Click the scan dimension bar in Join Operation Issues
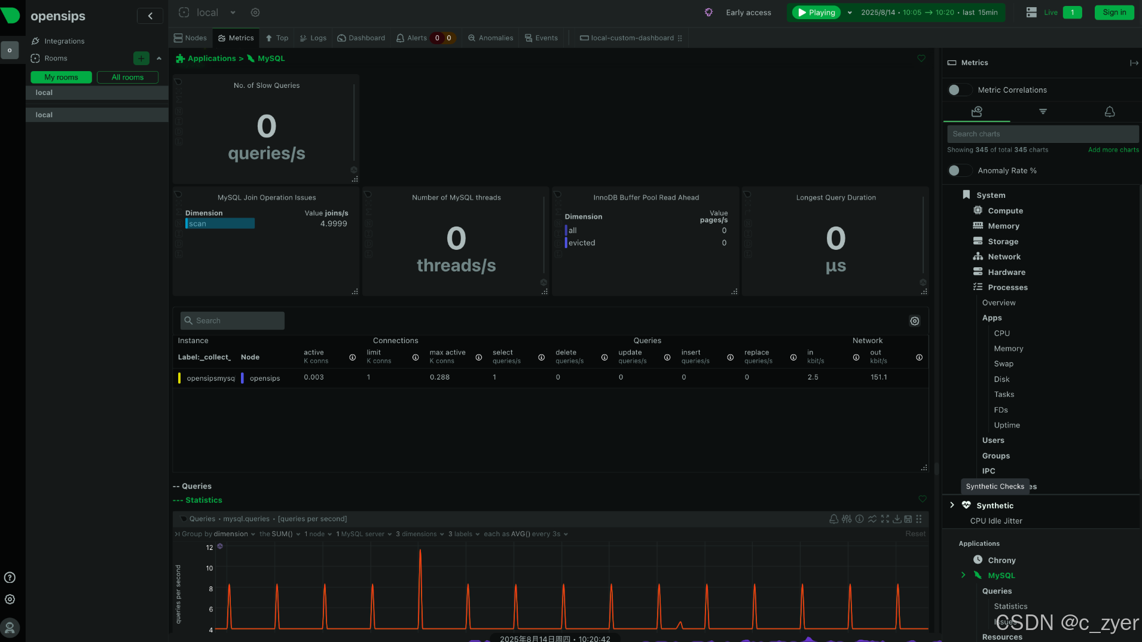Screen dimensions: 1142x642 [x=220, y=224]
